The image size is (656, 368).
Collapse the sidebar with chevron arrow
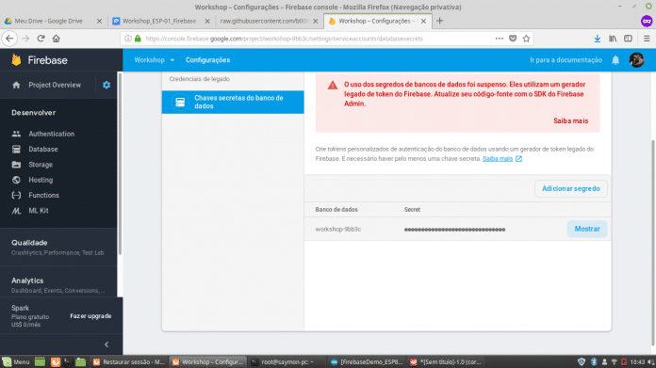pyautogui.click(x=107, y=344)
